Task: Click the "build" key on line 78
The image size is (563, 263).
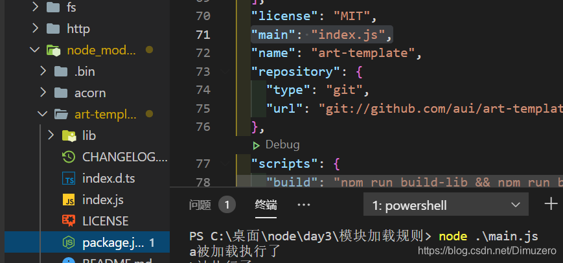Action: [x=293, y=182]
